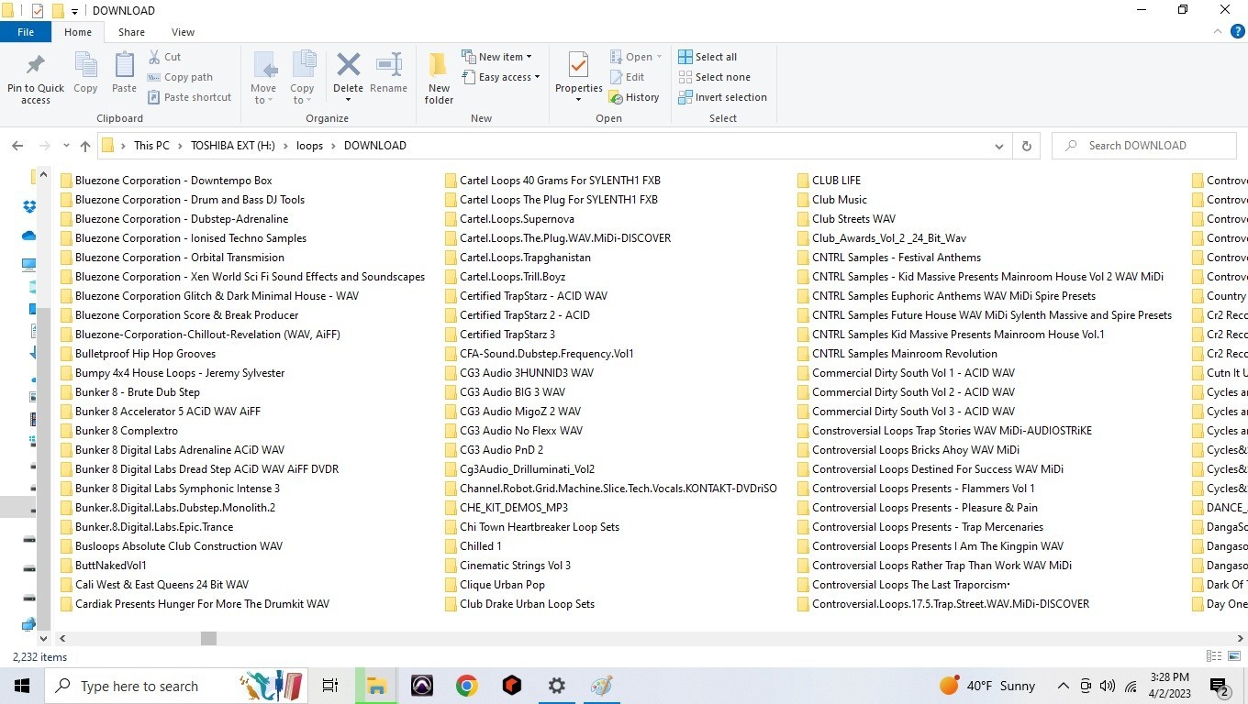Viewport: 1248px width, 704px height.
Task: Select the Home ribbon tab
Action: click(78, 31)
